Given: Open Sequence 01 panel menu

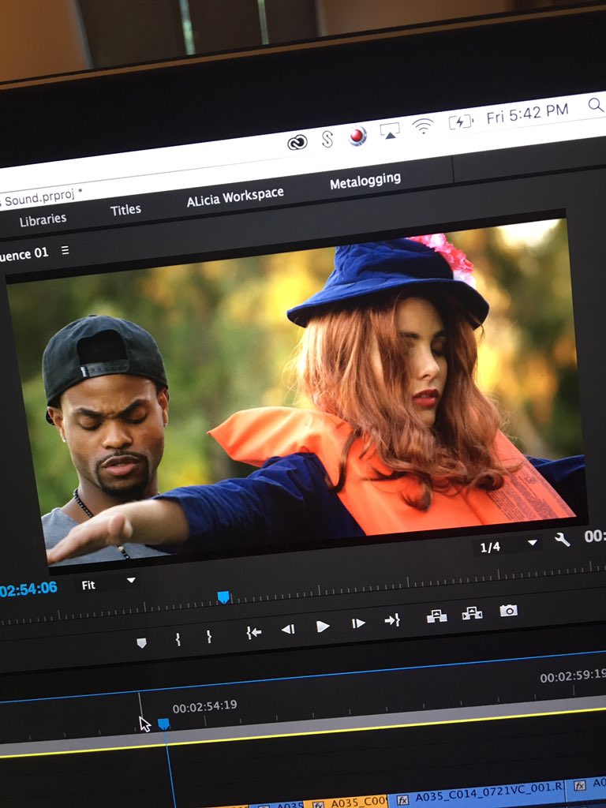Looking at the screenshot, I should (x=65, y=250).
